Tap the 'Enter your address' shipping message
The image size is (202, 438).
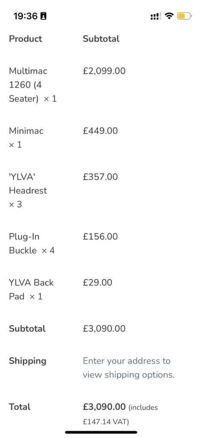click(128, 367)
